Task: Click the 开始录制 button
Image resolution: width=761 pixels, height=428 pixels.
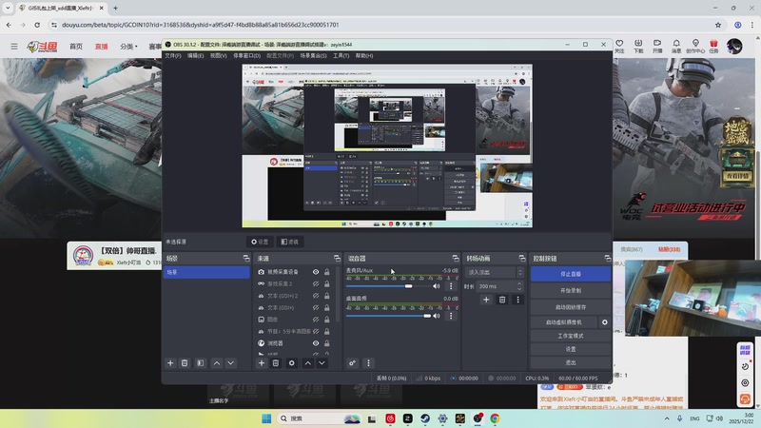Action: click(x=570, y=290)
